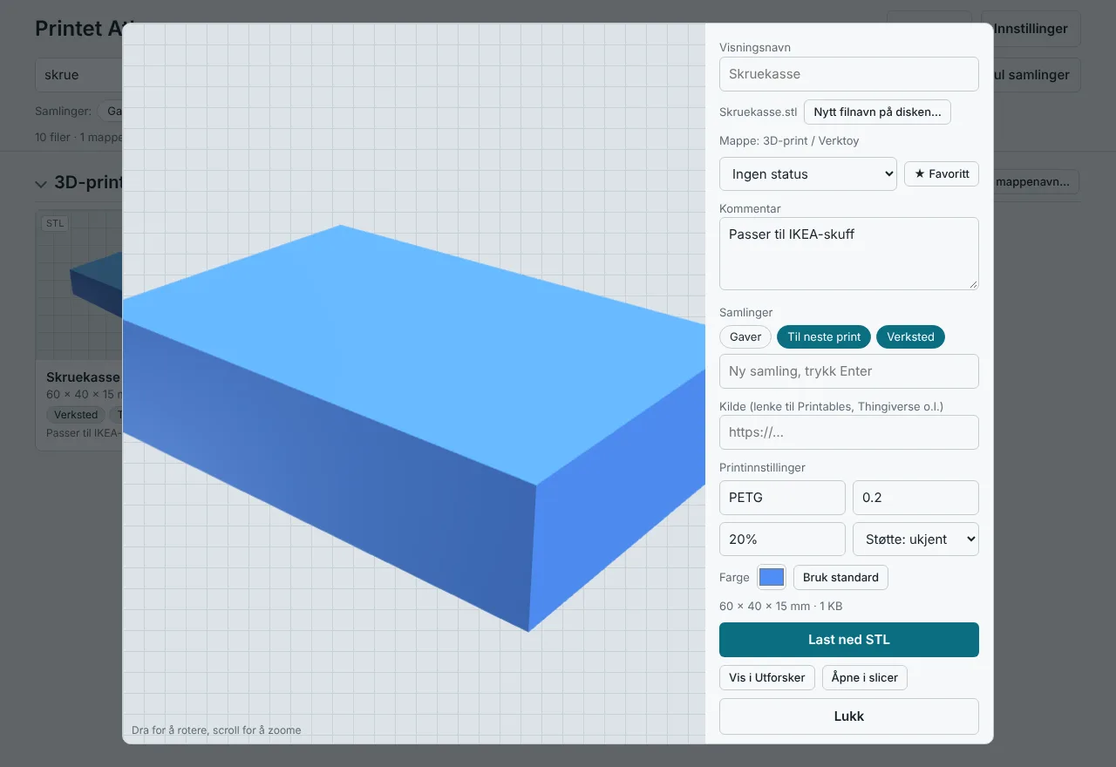
Task: Focus the skrue search field in background
Action: [78, 75]
